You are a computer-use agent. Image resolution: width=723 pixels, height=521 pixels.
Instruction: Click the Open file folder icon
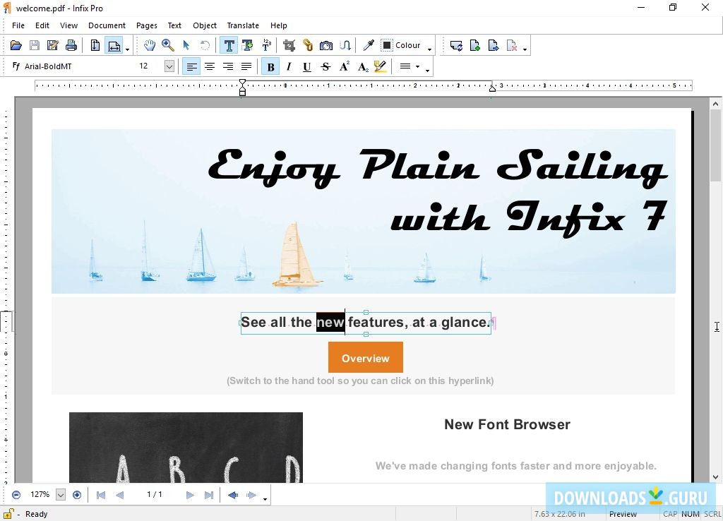(16, 45)
